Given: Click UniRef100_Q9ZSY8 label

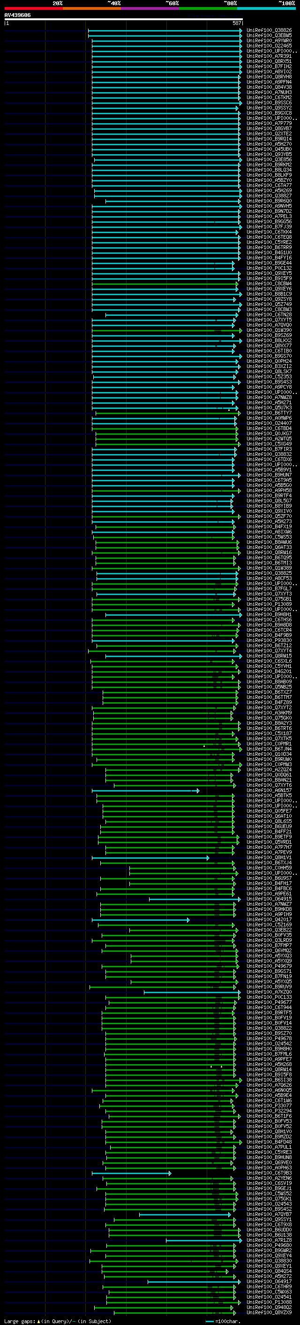Looking at the screenshot, I should pos(269,299).
